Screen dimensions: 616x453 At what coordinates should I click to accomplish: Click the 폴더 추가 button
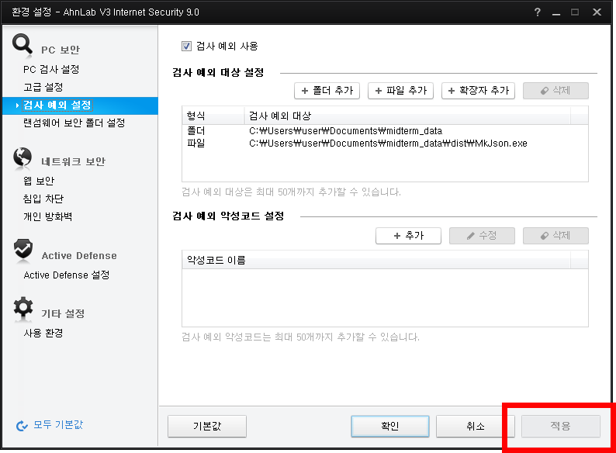click(x=327, y=91)
